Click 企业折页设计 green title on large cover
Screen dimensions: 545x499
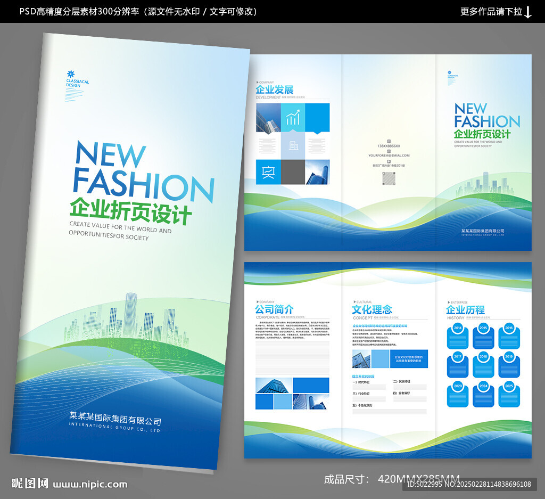point(130,211)
